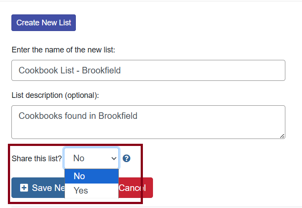Click the 'Enter the name of the new list' label
302x208 pixels.
64,50
